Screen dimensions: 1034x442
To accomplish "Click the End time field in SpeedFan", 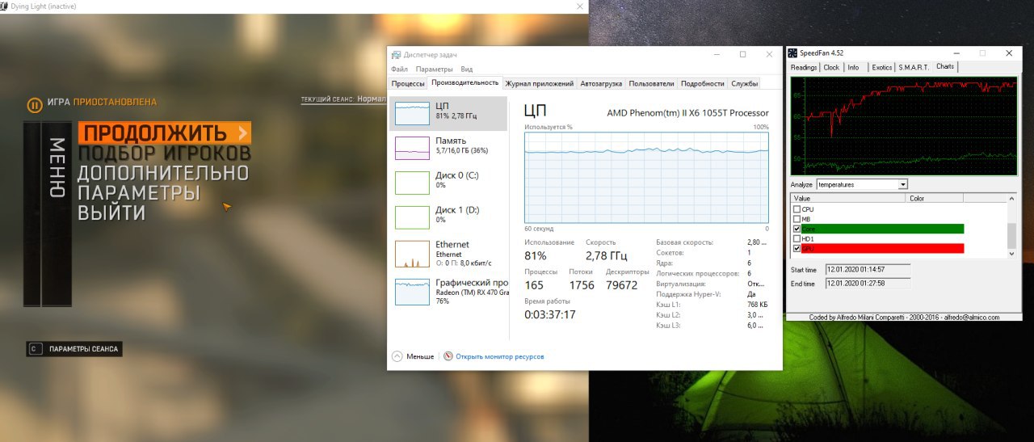I will pyautogui.click(x=868, y=284).
